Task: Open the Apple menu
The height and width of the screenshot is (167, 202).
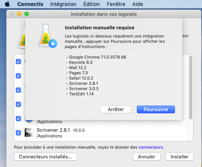Action: click(7, 4)
